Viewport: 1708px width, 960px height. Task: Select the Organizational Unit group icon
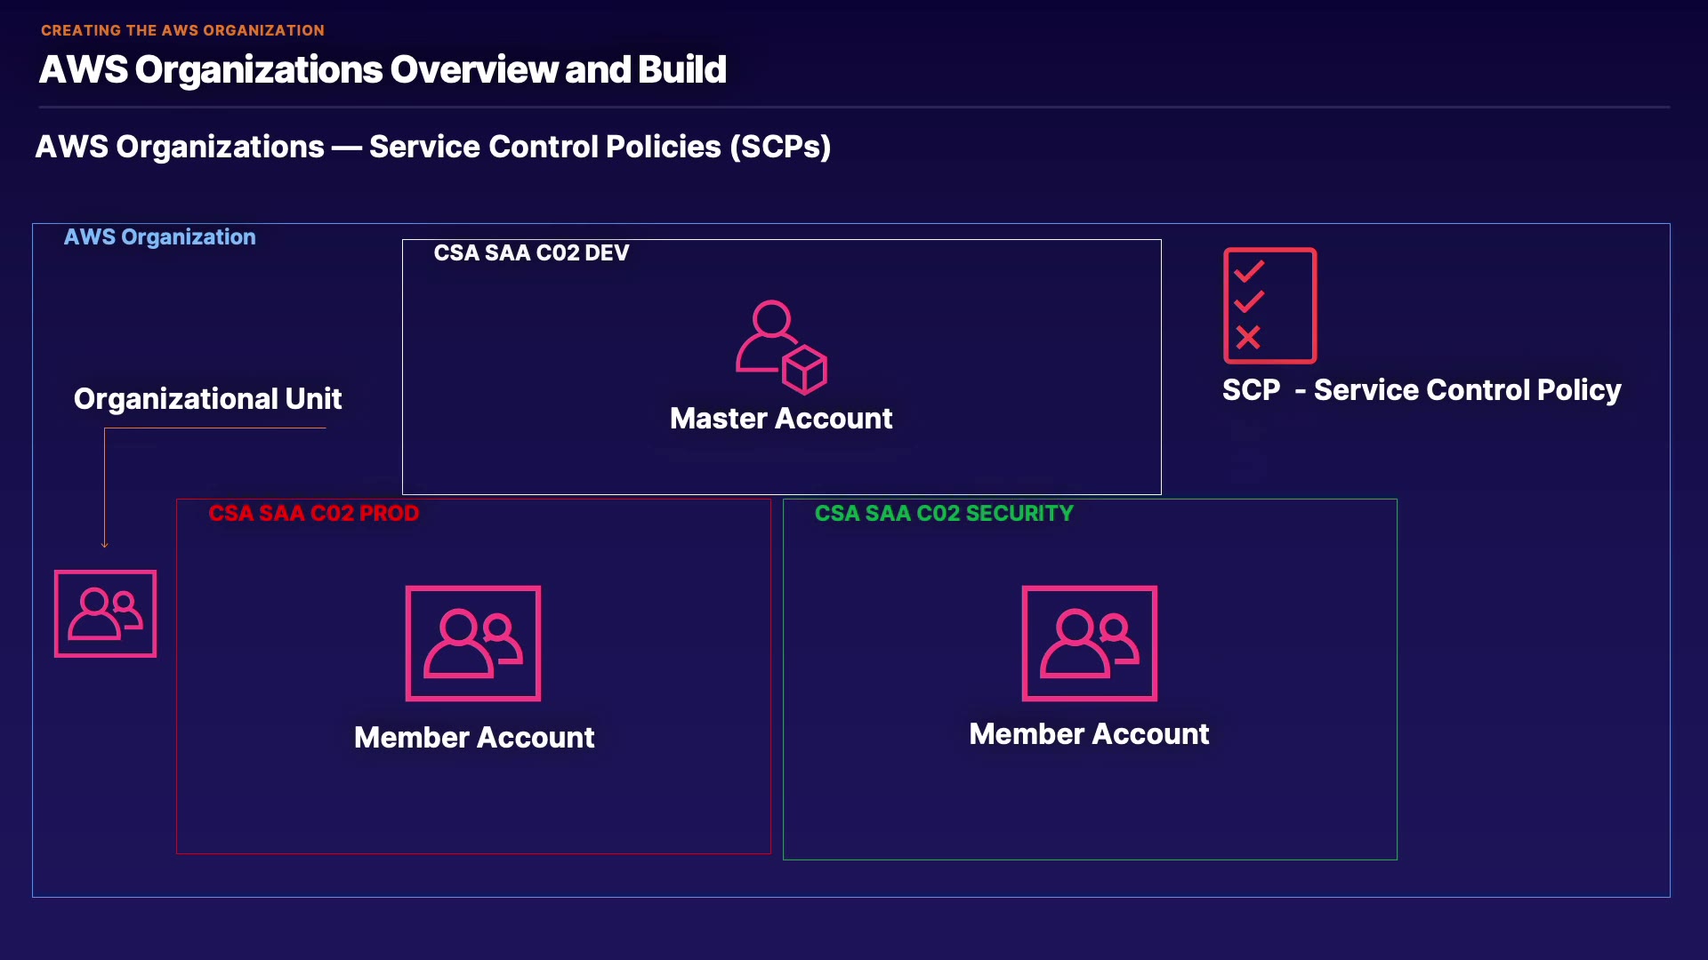click(105, 613)
